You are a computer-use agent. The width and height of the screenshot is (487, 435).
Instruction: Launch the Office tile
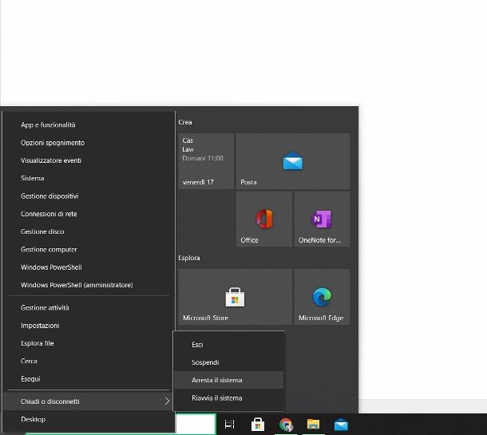click(x=264, y=219)
